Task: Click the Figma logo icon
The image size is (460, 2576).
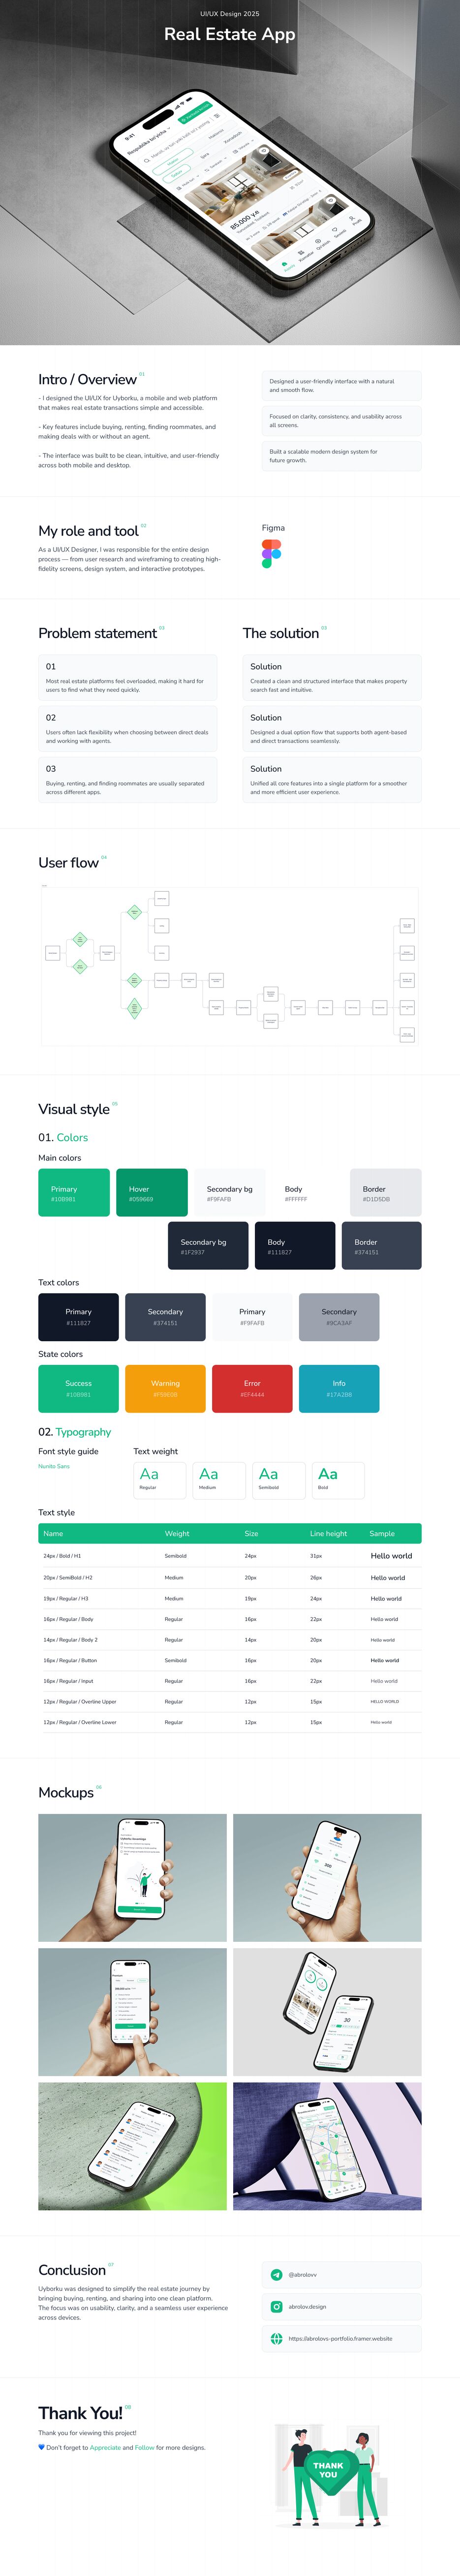Action: (x=271, y=553)
